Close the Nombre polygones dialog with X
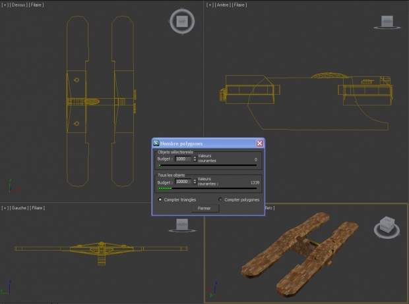The width and height of the screenshot is (409, 304). [259, 143]
